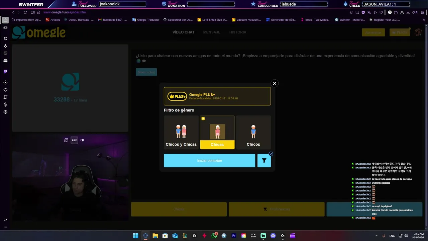Screen dimensions: 428x241
Task: Open the browser profile account icon
Action: point(402,12)
